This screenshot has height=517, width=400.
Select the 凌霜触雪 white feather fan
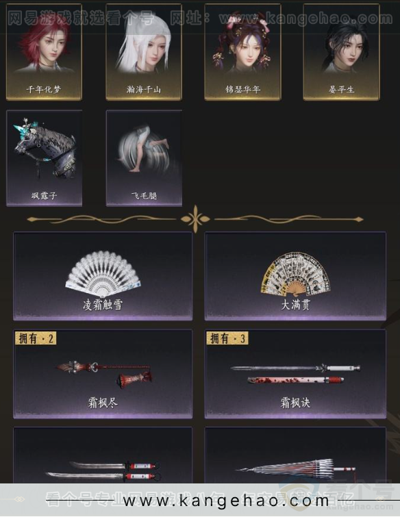click(103, 276)
